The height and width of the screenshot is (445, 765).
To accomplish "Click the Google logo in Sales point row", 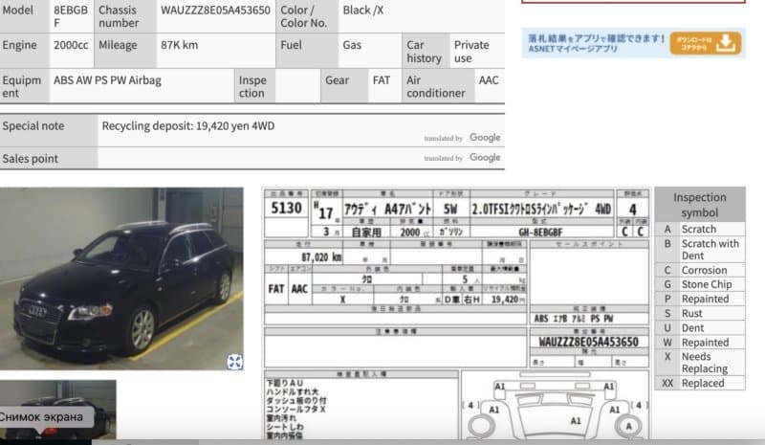I will [485, 157].
